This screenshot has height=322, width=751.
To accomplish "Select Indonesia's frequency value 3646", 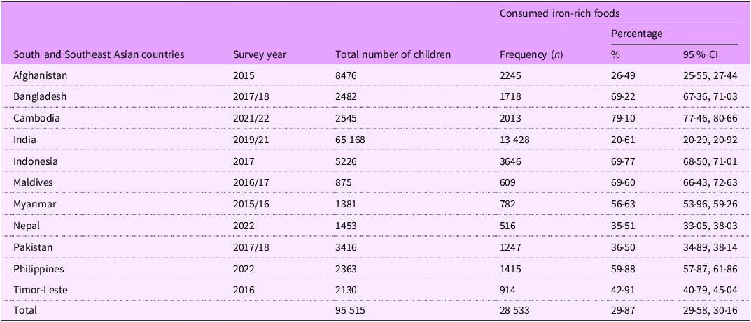I will pos(512,161).
